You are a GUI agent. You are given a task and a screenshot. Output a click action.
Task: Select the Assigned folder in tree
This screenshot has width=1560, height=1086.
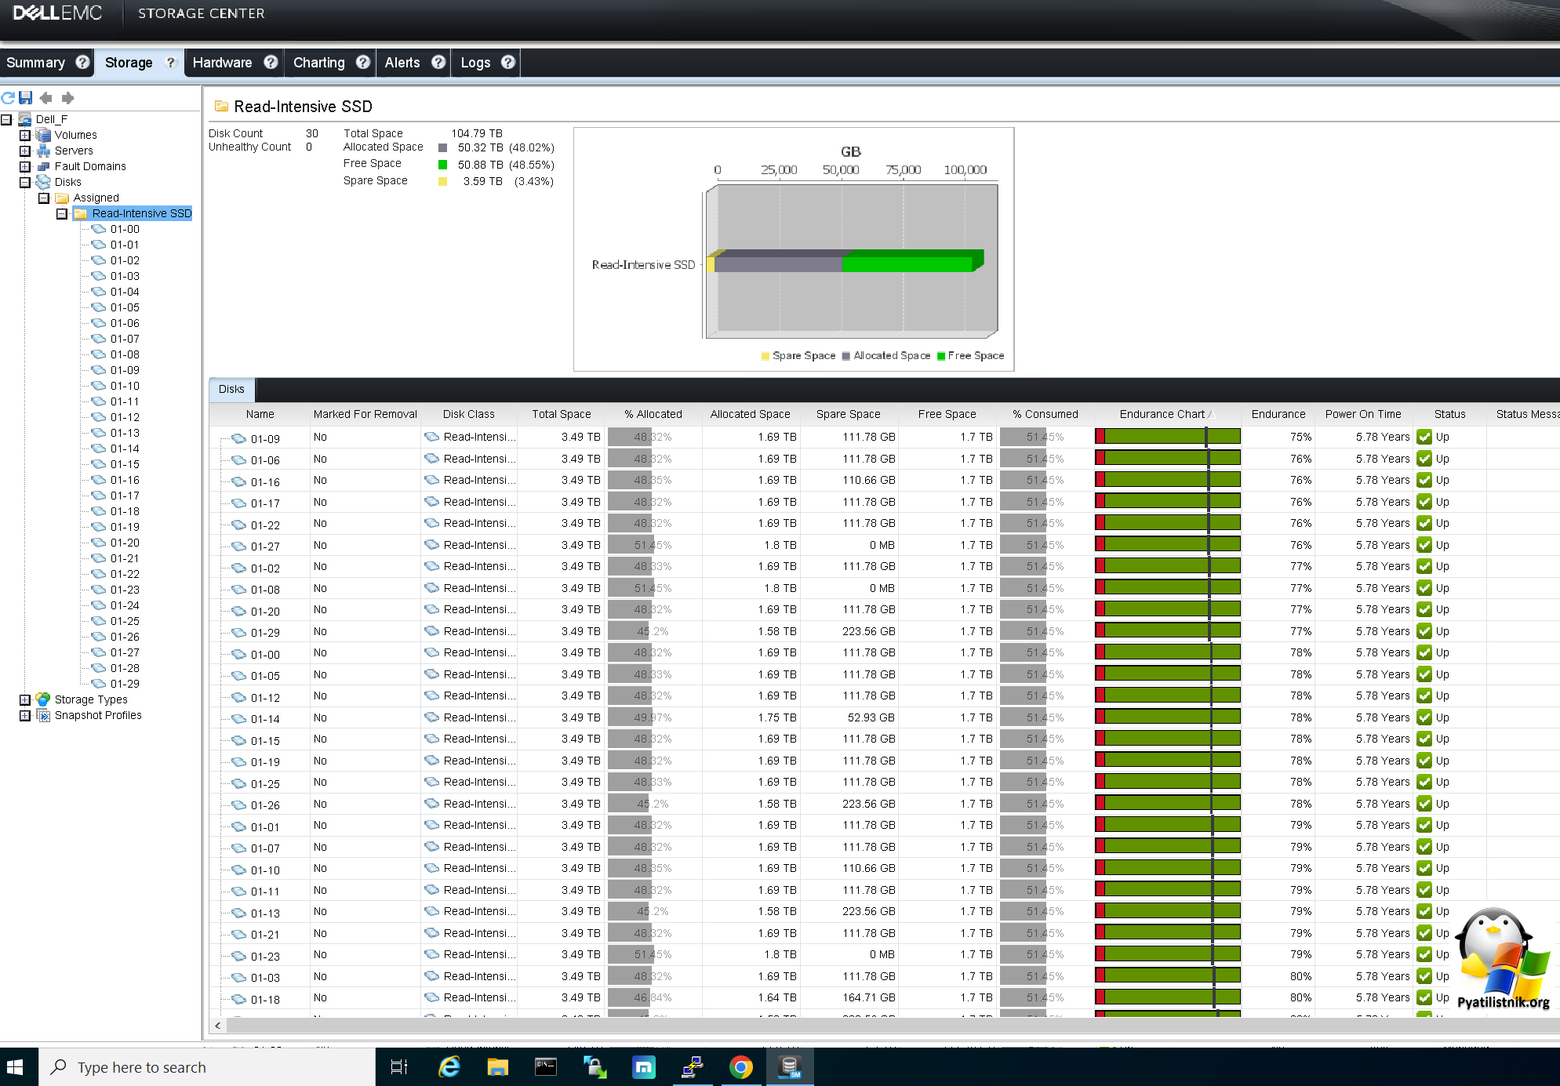point(96,198)
